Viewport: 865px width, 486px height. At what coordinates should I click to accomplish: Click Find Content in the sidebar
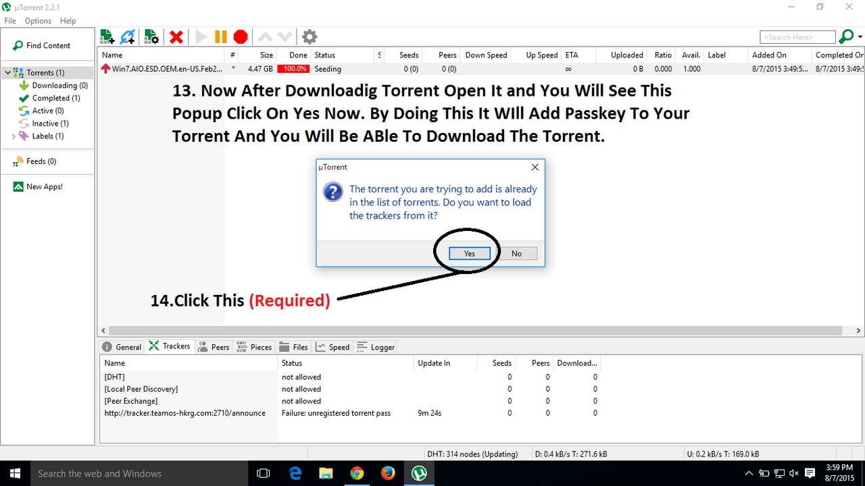42,45
